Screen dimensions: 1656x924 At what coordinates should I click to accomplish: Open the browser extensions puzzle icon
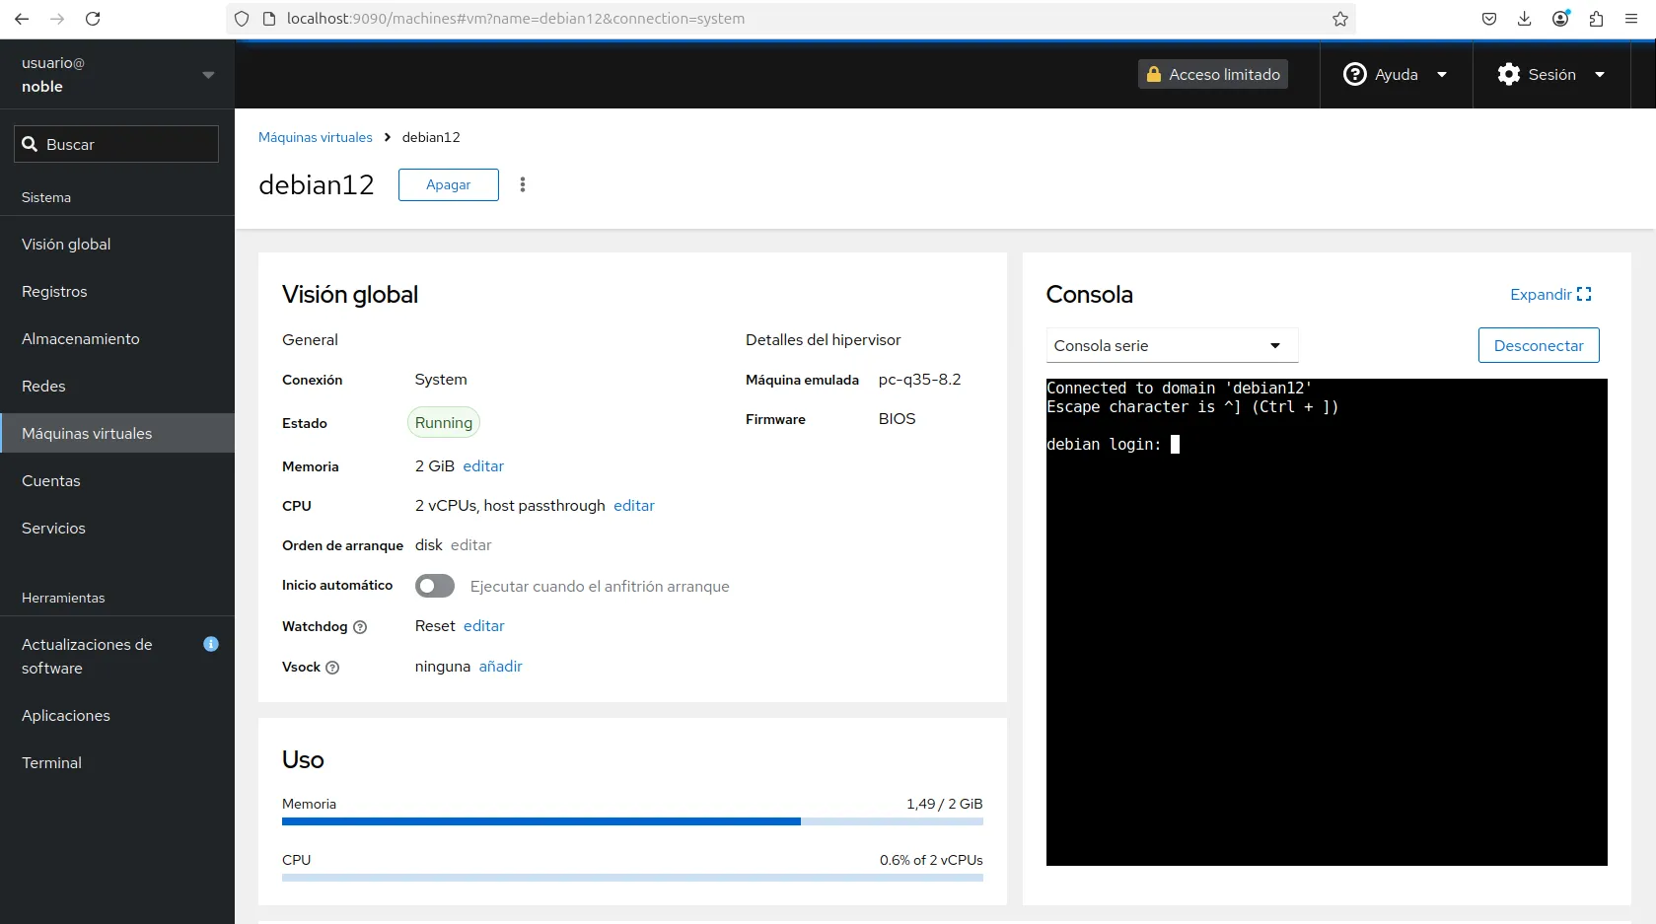[x=1596, y=19]
